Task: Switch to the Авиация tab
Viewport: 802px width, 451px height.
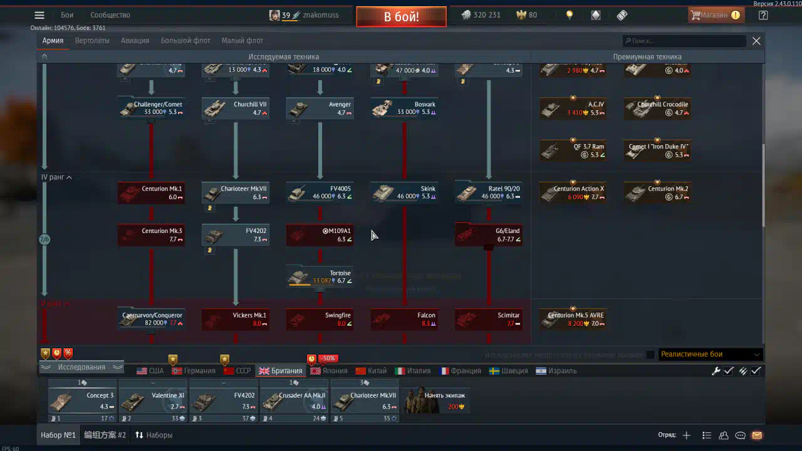Action: coord(135,41)
